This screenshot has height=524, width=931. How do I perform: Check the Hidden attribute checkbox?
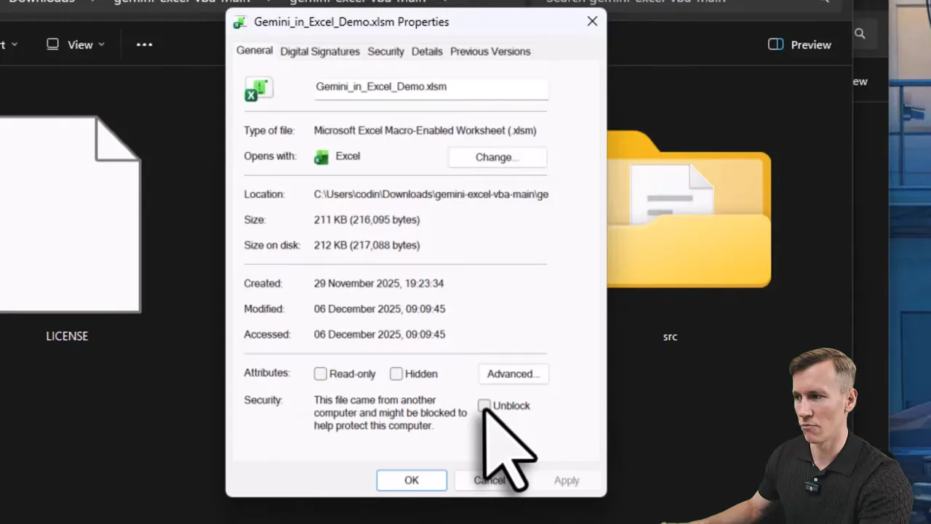coord(396,373)
